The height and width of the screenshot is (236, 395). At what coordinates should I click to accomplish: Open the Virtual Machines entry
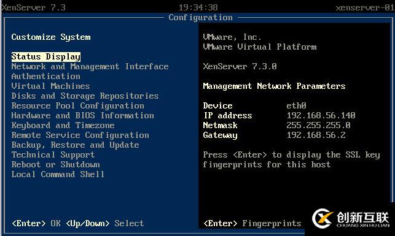tap(50, 86)
